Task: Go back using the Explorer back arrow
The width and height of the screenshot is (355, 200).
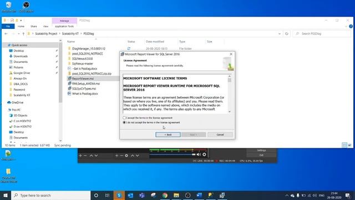Action: click(x=6, y=33)
